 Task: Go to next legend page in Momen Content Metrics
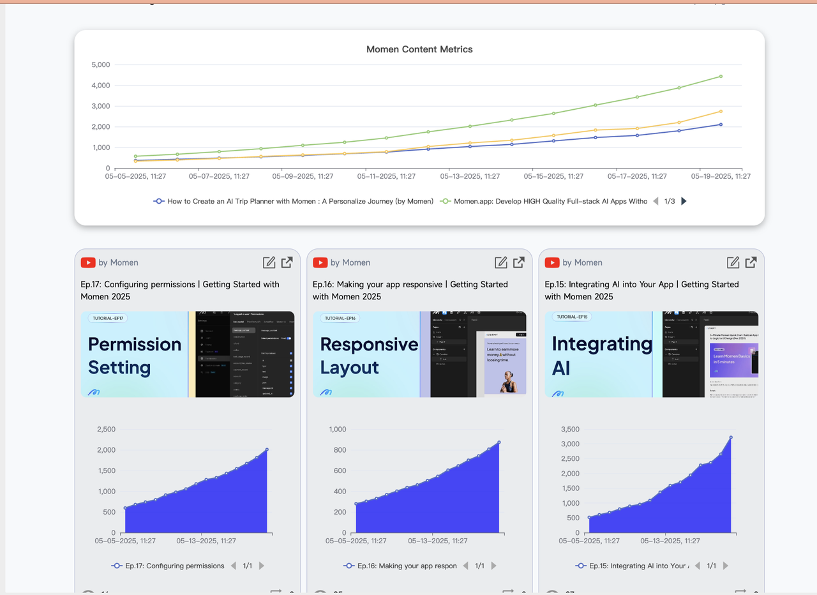click(x=684, y=201)
